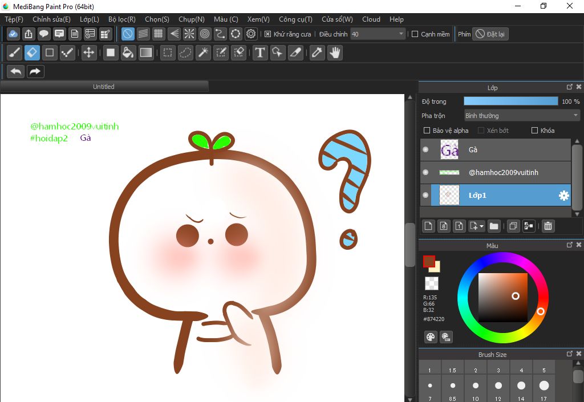The width and height of the screenshot is (584, 402).
Task: Toggle the Khử răng cưa checkbox
Action: tap(267, 34)
